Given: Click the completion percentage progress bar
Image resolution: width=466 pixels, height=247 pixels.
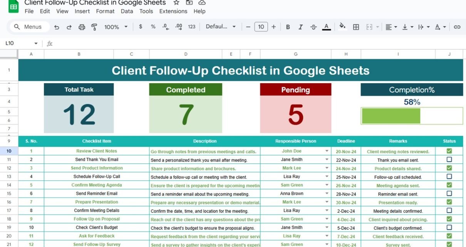Looking at the screenshot, I should click(x=412, y=116).
